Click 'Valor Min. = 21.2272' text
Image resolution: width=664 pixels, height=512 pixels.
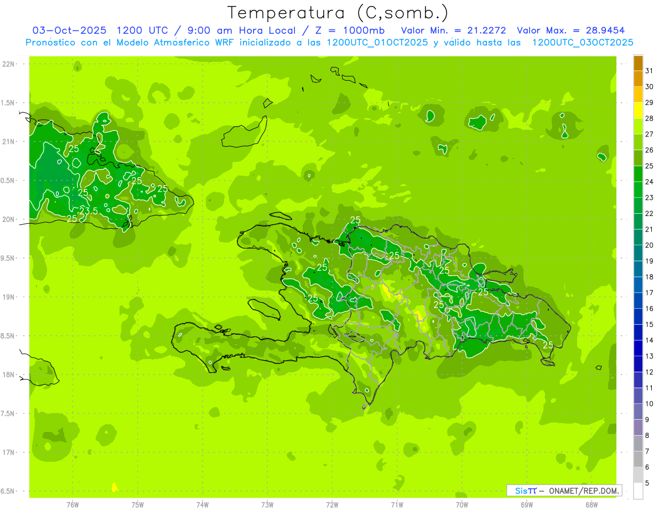coord(453,30)
